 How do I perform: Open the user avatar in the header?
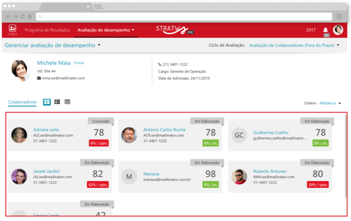[x=338, y=30]
